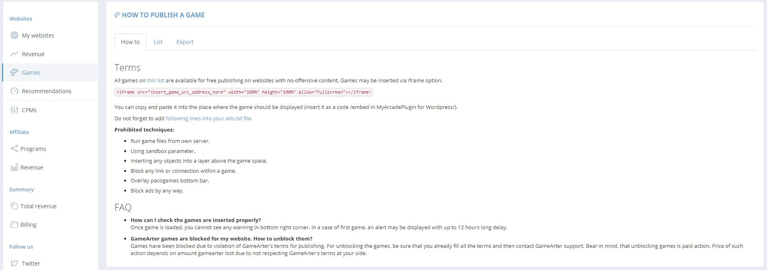This screenshot has width=767, height=270.
Task: Click the iframe embed code snippet
Action: pyautogui.click(x=243, y=92)
